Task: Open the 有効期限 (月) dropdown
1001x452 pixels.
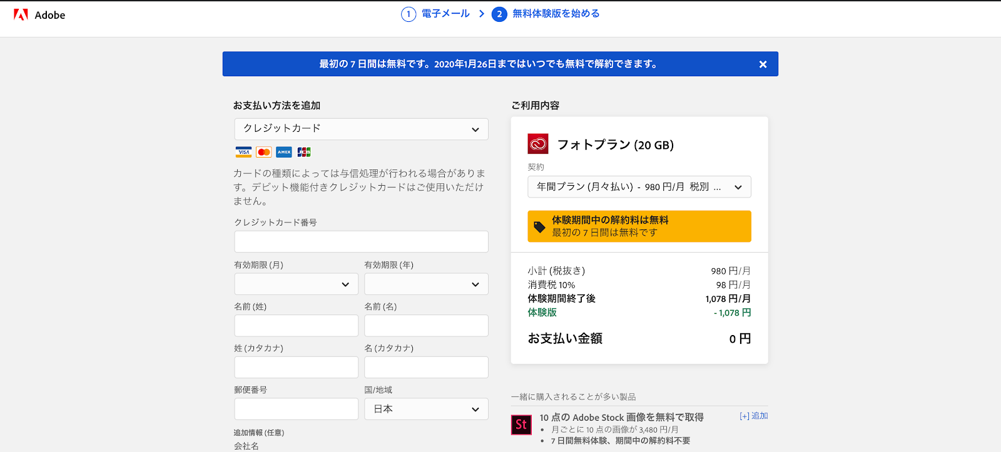Action: point(296,284)
